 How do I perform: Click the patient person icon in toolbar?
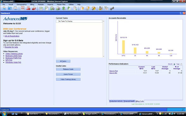(4, 9)
